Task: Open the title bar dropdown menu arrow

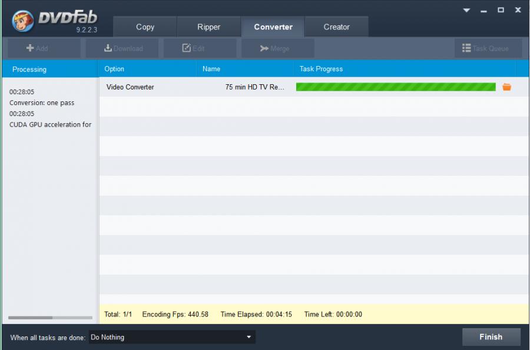Action: (466, 10)
